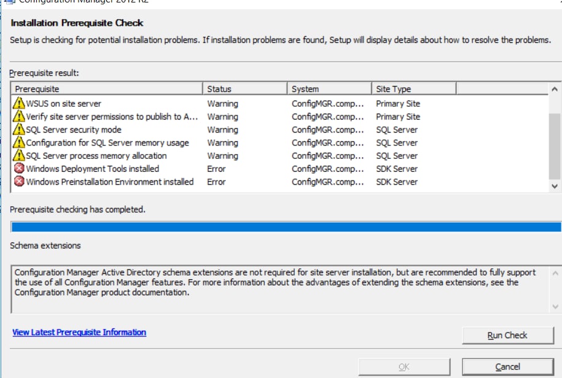Click warning icon for WSUS on site server
The width and height of the screenshot is (562, 378).
pos(18,103)
